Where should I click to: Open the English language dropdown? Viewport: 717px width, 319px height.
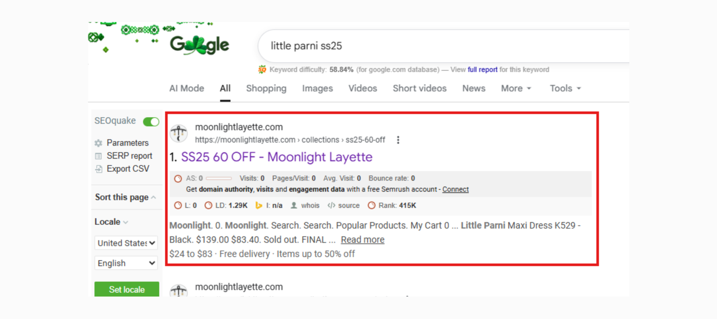tap(126, 263)
